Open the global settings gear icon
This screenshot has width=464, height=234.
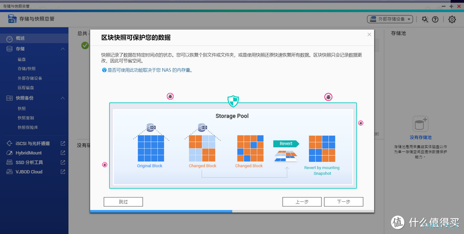[452, 19]
